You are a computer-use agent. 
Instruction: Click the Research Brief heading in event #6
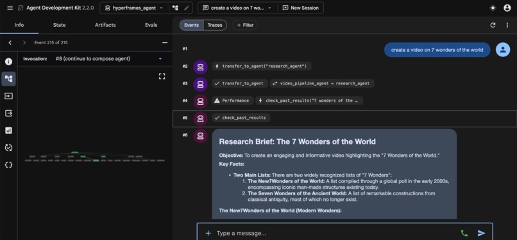point(297,141)
